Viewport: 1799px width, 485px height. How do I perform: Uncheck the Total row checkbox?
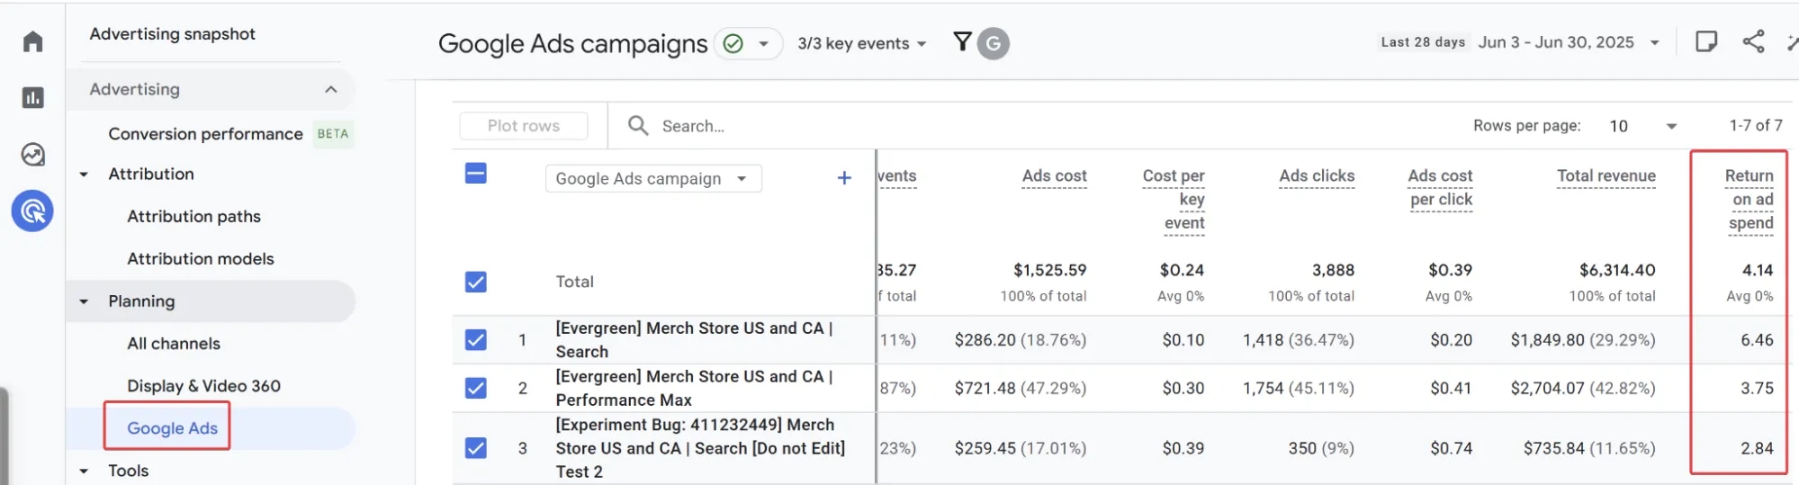pyautogui.click(x=476, y=282)
